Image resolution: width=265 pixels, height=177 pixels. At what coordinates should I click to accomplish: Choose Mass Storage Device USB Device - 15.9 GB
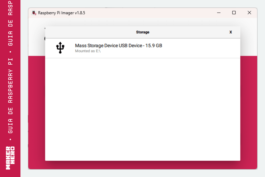point(143,48)
